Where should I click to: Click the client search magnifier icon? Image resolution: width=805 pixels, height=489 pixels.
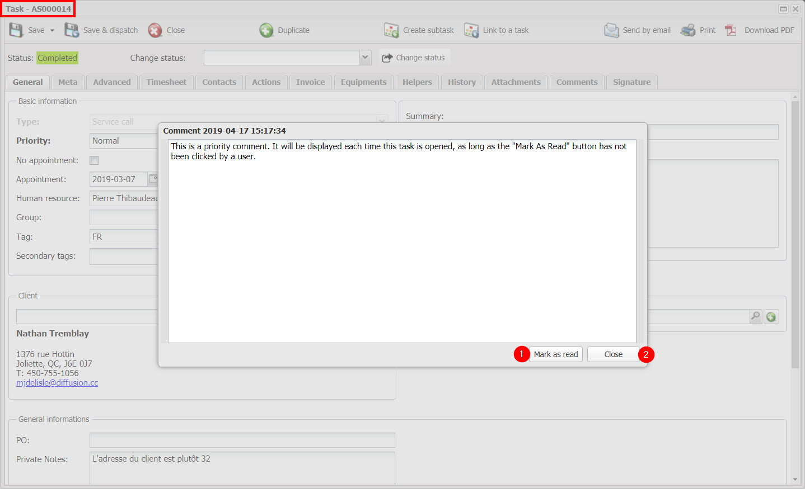756,317
